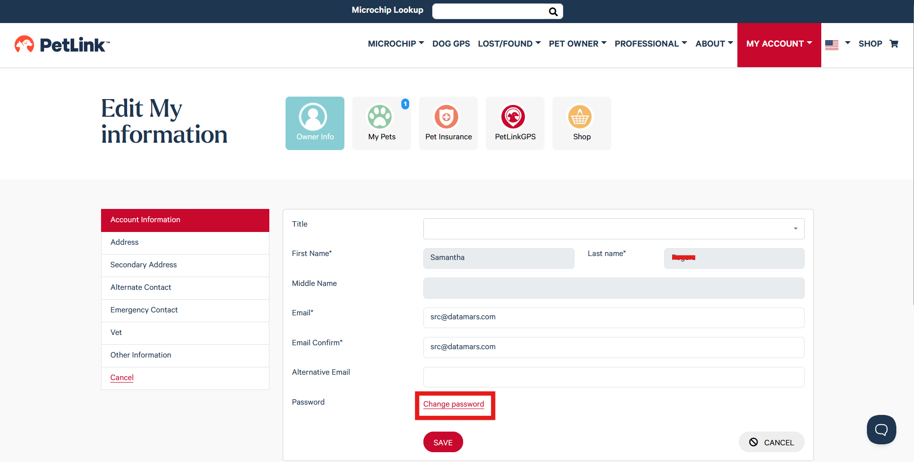The width and height of the screenshot is (914, 462).
Task: Select Other Information in sidebar
Action: click(185, 356)
